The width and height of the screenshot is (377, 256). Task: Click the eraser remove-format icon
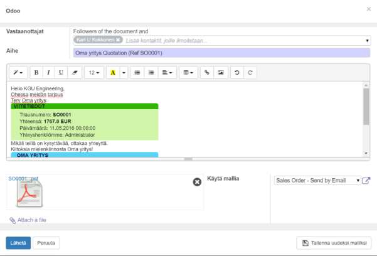(75, 73)
